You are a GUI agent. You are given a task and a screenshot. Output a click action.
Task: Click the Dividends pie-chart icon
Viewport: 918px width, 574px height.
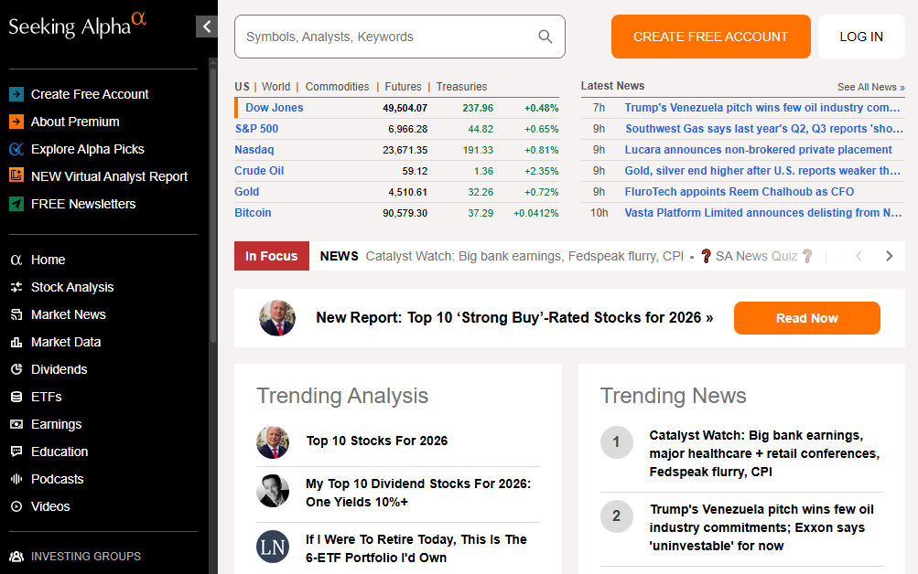pos(16,369)
